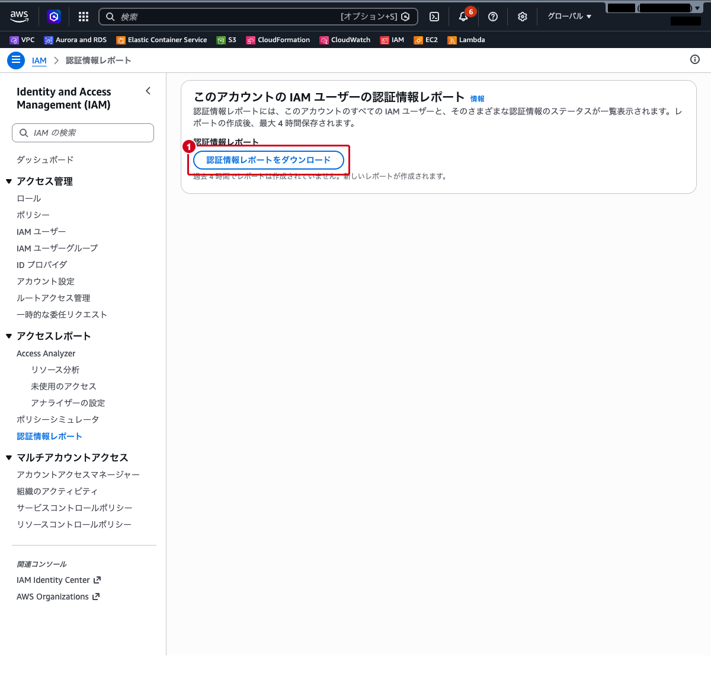The width and height of the screenshot is (711, 676).
Task: Open ポリシーシミュレータ page
Action: point(58,419)
